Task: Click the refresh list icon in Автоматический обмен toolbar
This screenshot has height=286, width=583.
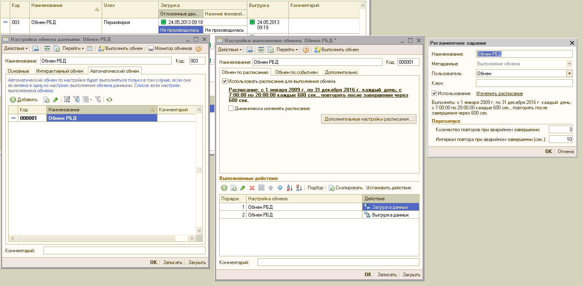Action: pyautogui.click(x=109, y=100)
